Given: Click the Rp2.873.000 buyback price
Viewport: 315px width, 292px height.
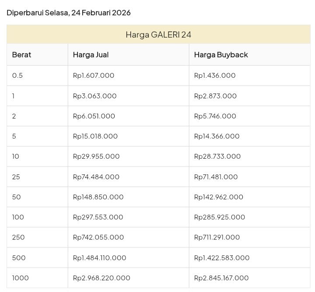Looking at the screenshot, I should (x=215, y=96).
